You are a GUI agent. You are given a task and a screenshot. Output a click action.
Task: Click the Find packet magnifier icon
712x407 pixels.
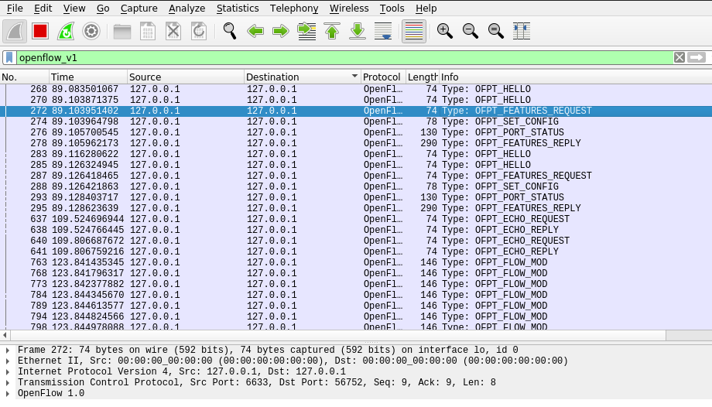230,31
